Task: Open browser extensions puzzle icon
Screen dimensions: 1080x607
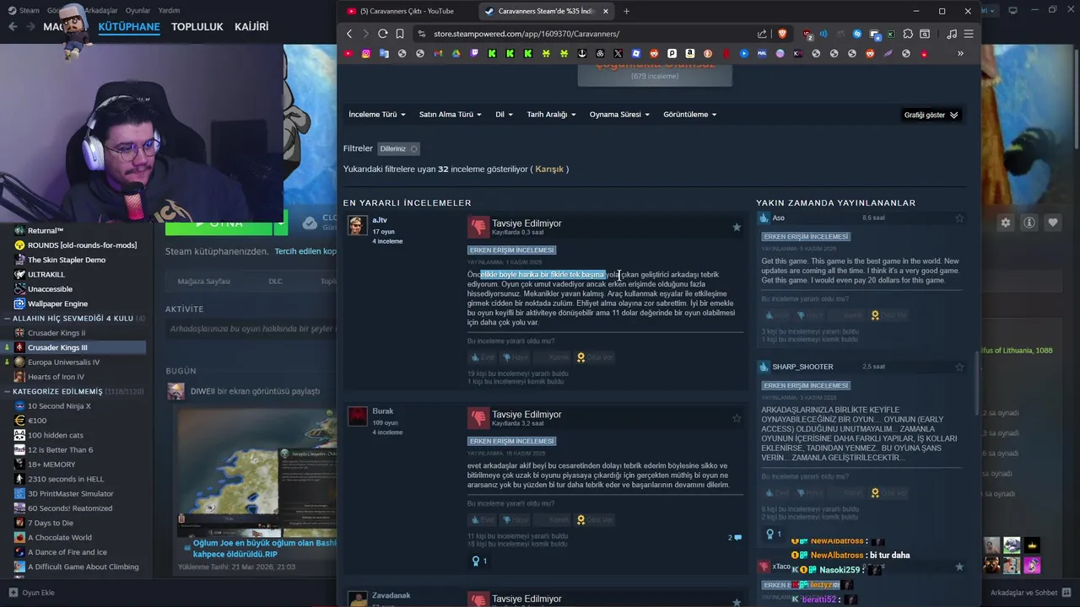Action: pyautogui.click(x=908, y=34)
